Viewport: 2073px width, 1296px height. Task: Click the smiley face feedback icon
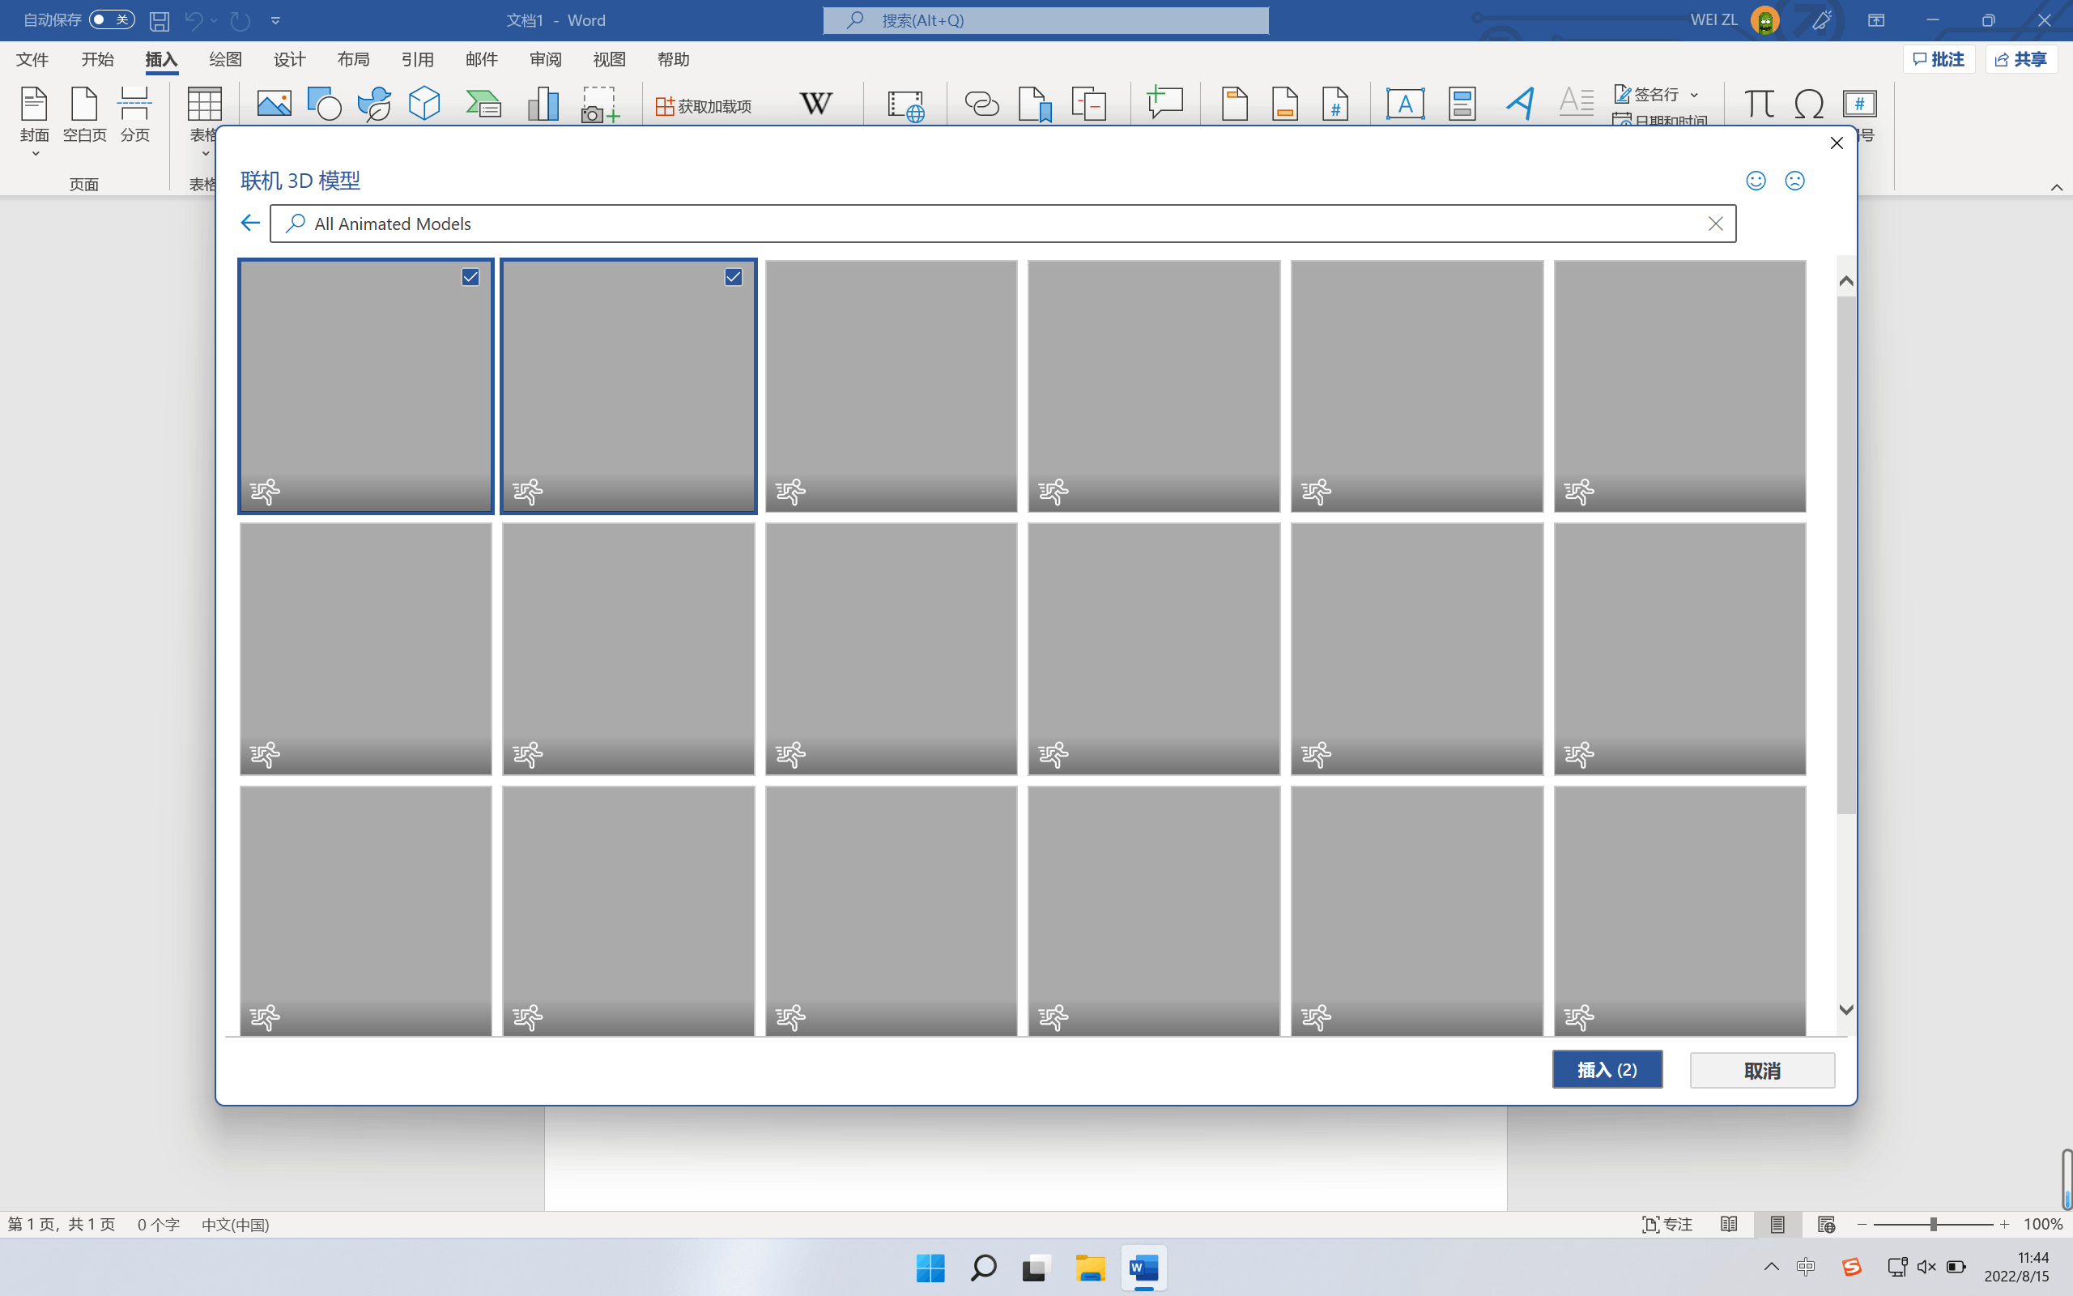click(x=1756, y=181)
